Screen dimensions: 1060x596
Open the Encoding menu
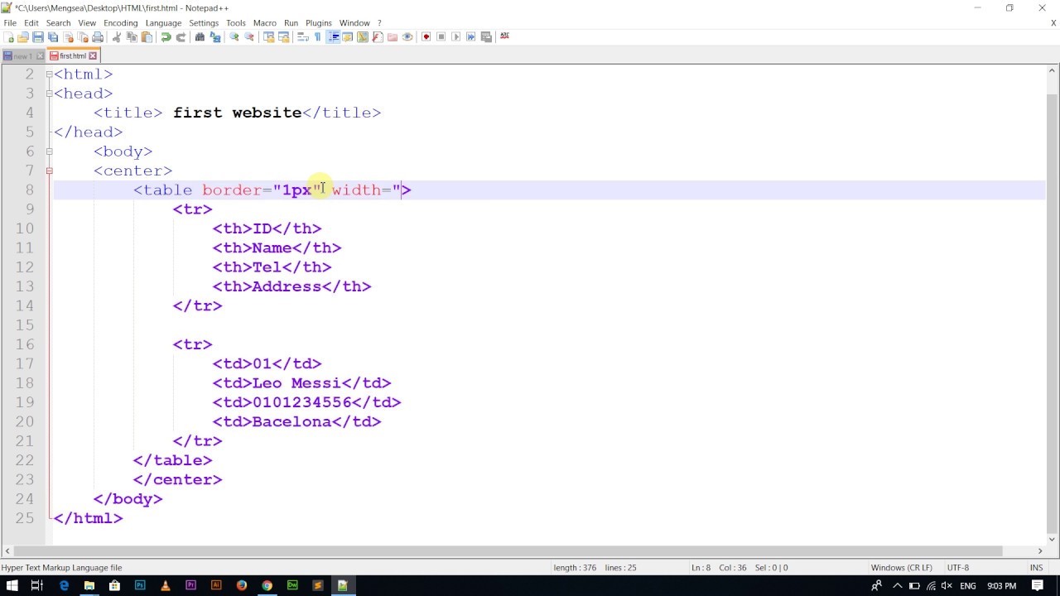(x=121, y=23)
